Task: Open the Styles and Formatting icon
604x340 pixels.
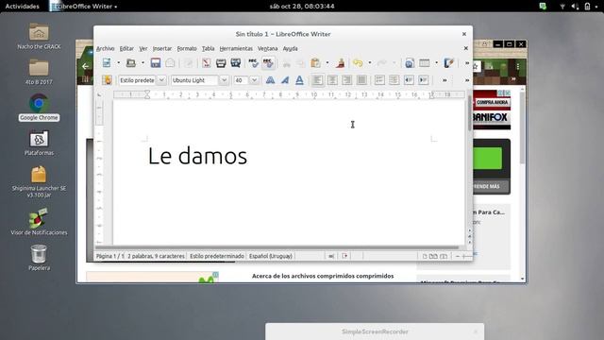Action: [107, 80]
